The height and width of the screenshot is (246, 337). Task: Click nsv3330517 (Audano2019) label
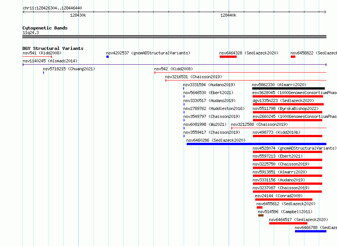point(209,101)
